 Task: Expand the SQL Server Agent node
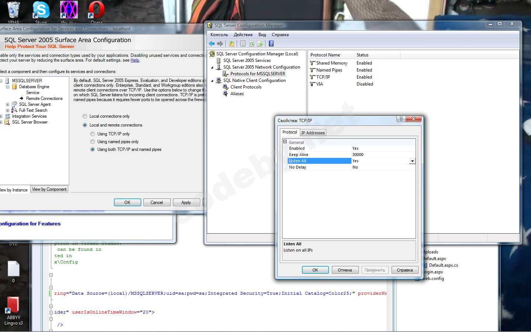7,104
